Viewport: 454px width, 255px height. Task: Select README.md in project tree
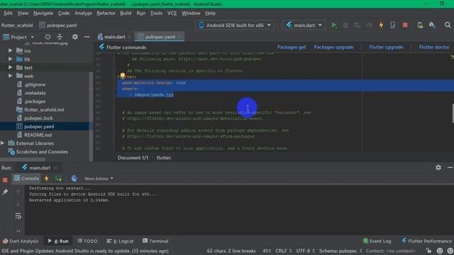pyautogui.click(x=38, y=135)
